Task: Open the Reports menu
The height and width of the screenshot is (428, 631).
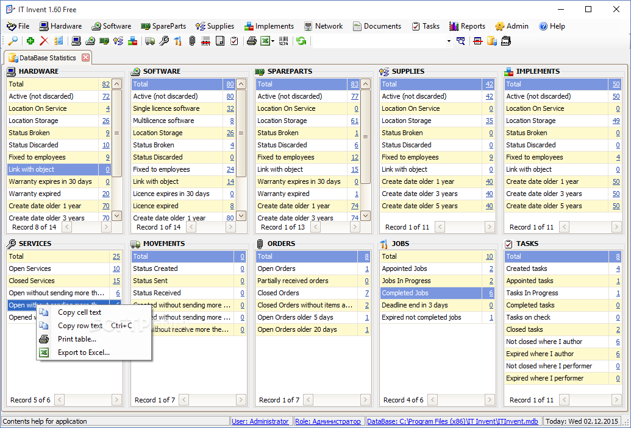Action: click(467, 26)
